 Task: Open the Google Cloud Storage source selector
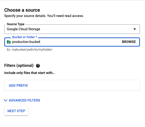(x=72, y=29)
